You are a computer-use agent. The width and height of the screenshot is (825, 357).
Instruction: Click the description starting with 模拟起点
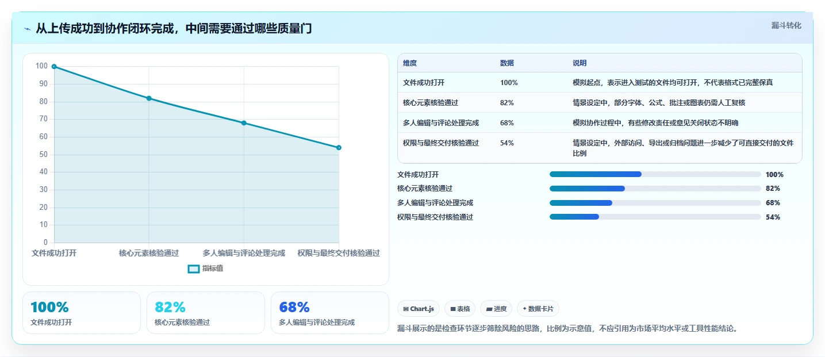[673, 83]
